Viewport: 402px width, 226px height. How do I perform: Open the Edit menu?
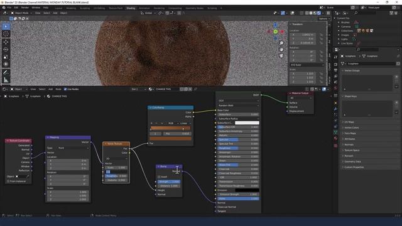click(x=16, y=8)
